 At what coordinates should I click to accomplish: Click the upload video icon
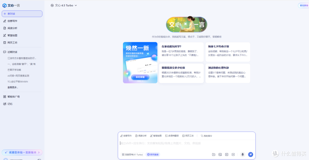[x=233, y=155]
